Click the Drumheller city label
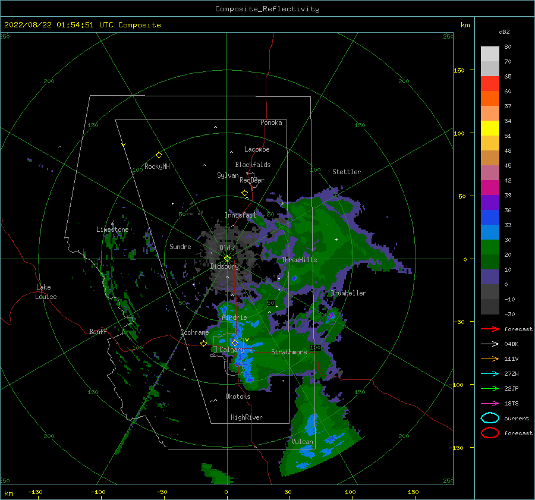 click(x=348, y=293)
